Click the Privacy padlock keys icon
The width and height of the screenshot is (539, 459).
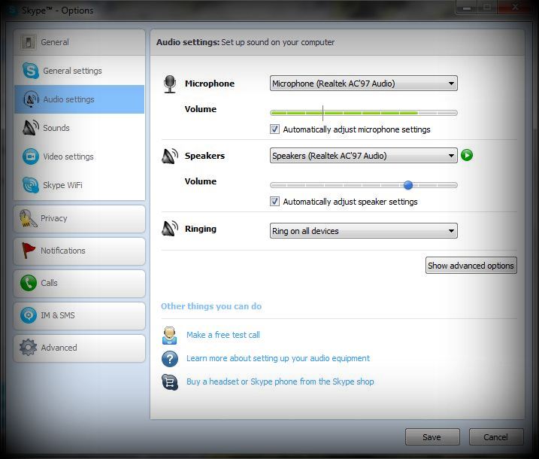tap(28, 218)
